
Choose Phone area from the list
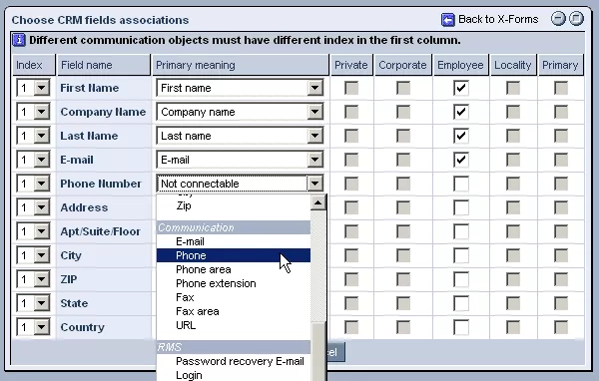pyautogui.click(x=234, y=269)
